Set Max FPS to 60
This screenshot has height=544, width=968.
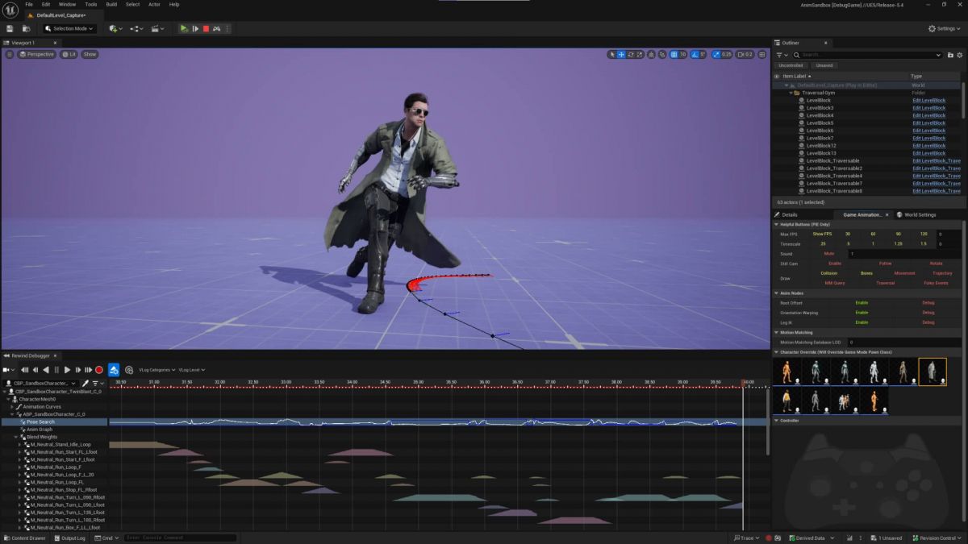point(873,234)
